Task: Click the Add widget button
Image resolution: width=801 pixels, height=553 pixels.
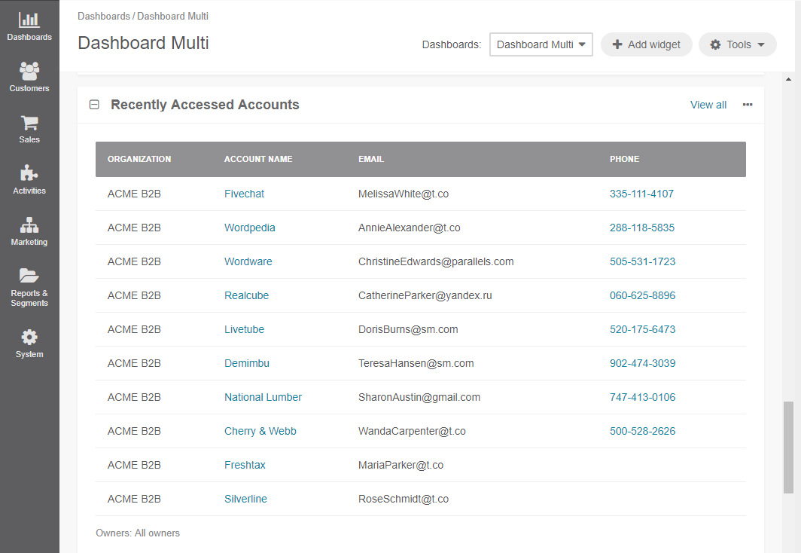Action: [x=646, y=44]
